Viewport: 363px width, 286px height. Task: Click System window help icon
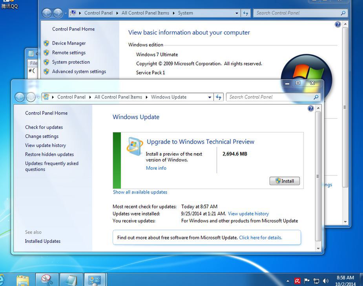click(338, 24)
